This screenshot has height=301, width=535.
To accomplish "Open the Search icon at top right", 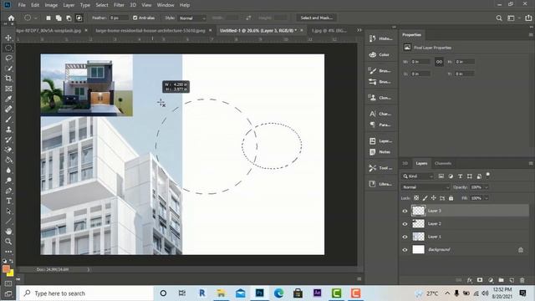I will (499, 18).
